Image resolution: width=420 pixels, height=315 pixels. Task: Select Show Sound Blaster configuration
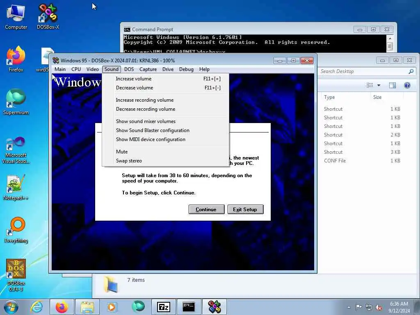(x=166, y=130)
